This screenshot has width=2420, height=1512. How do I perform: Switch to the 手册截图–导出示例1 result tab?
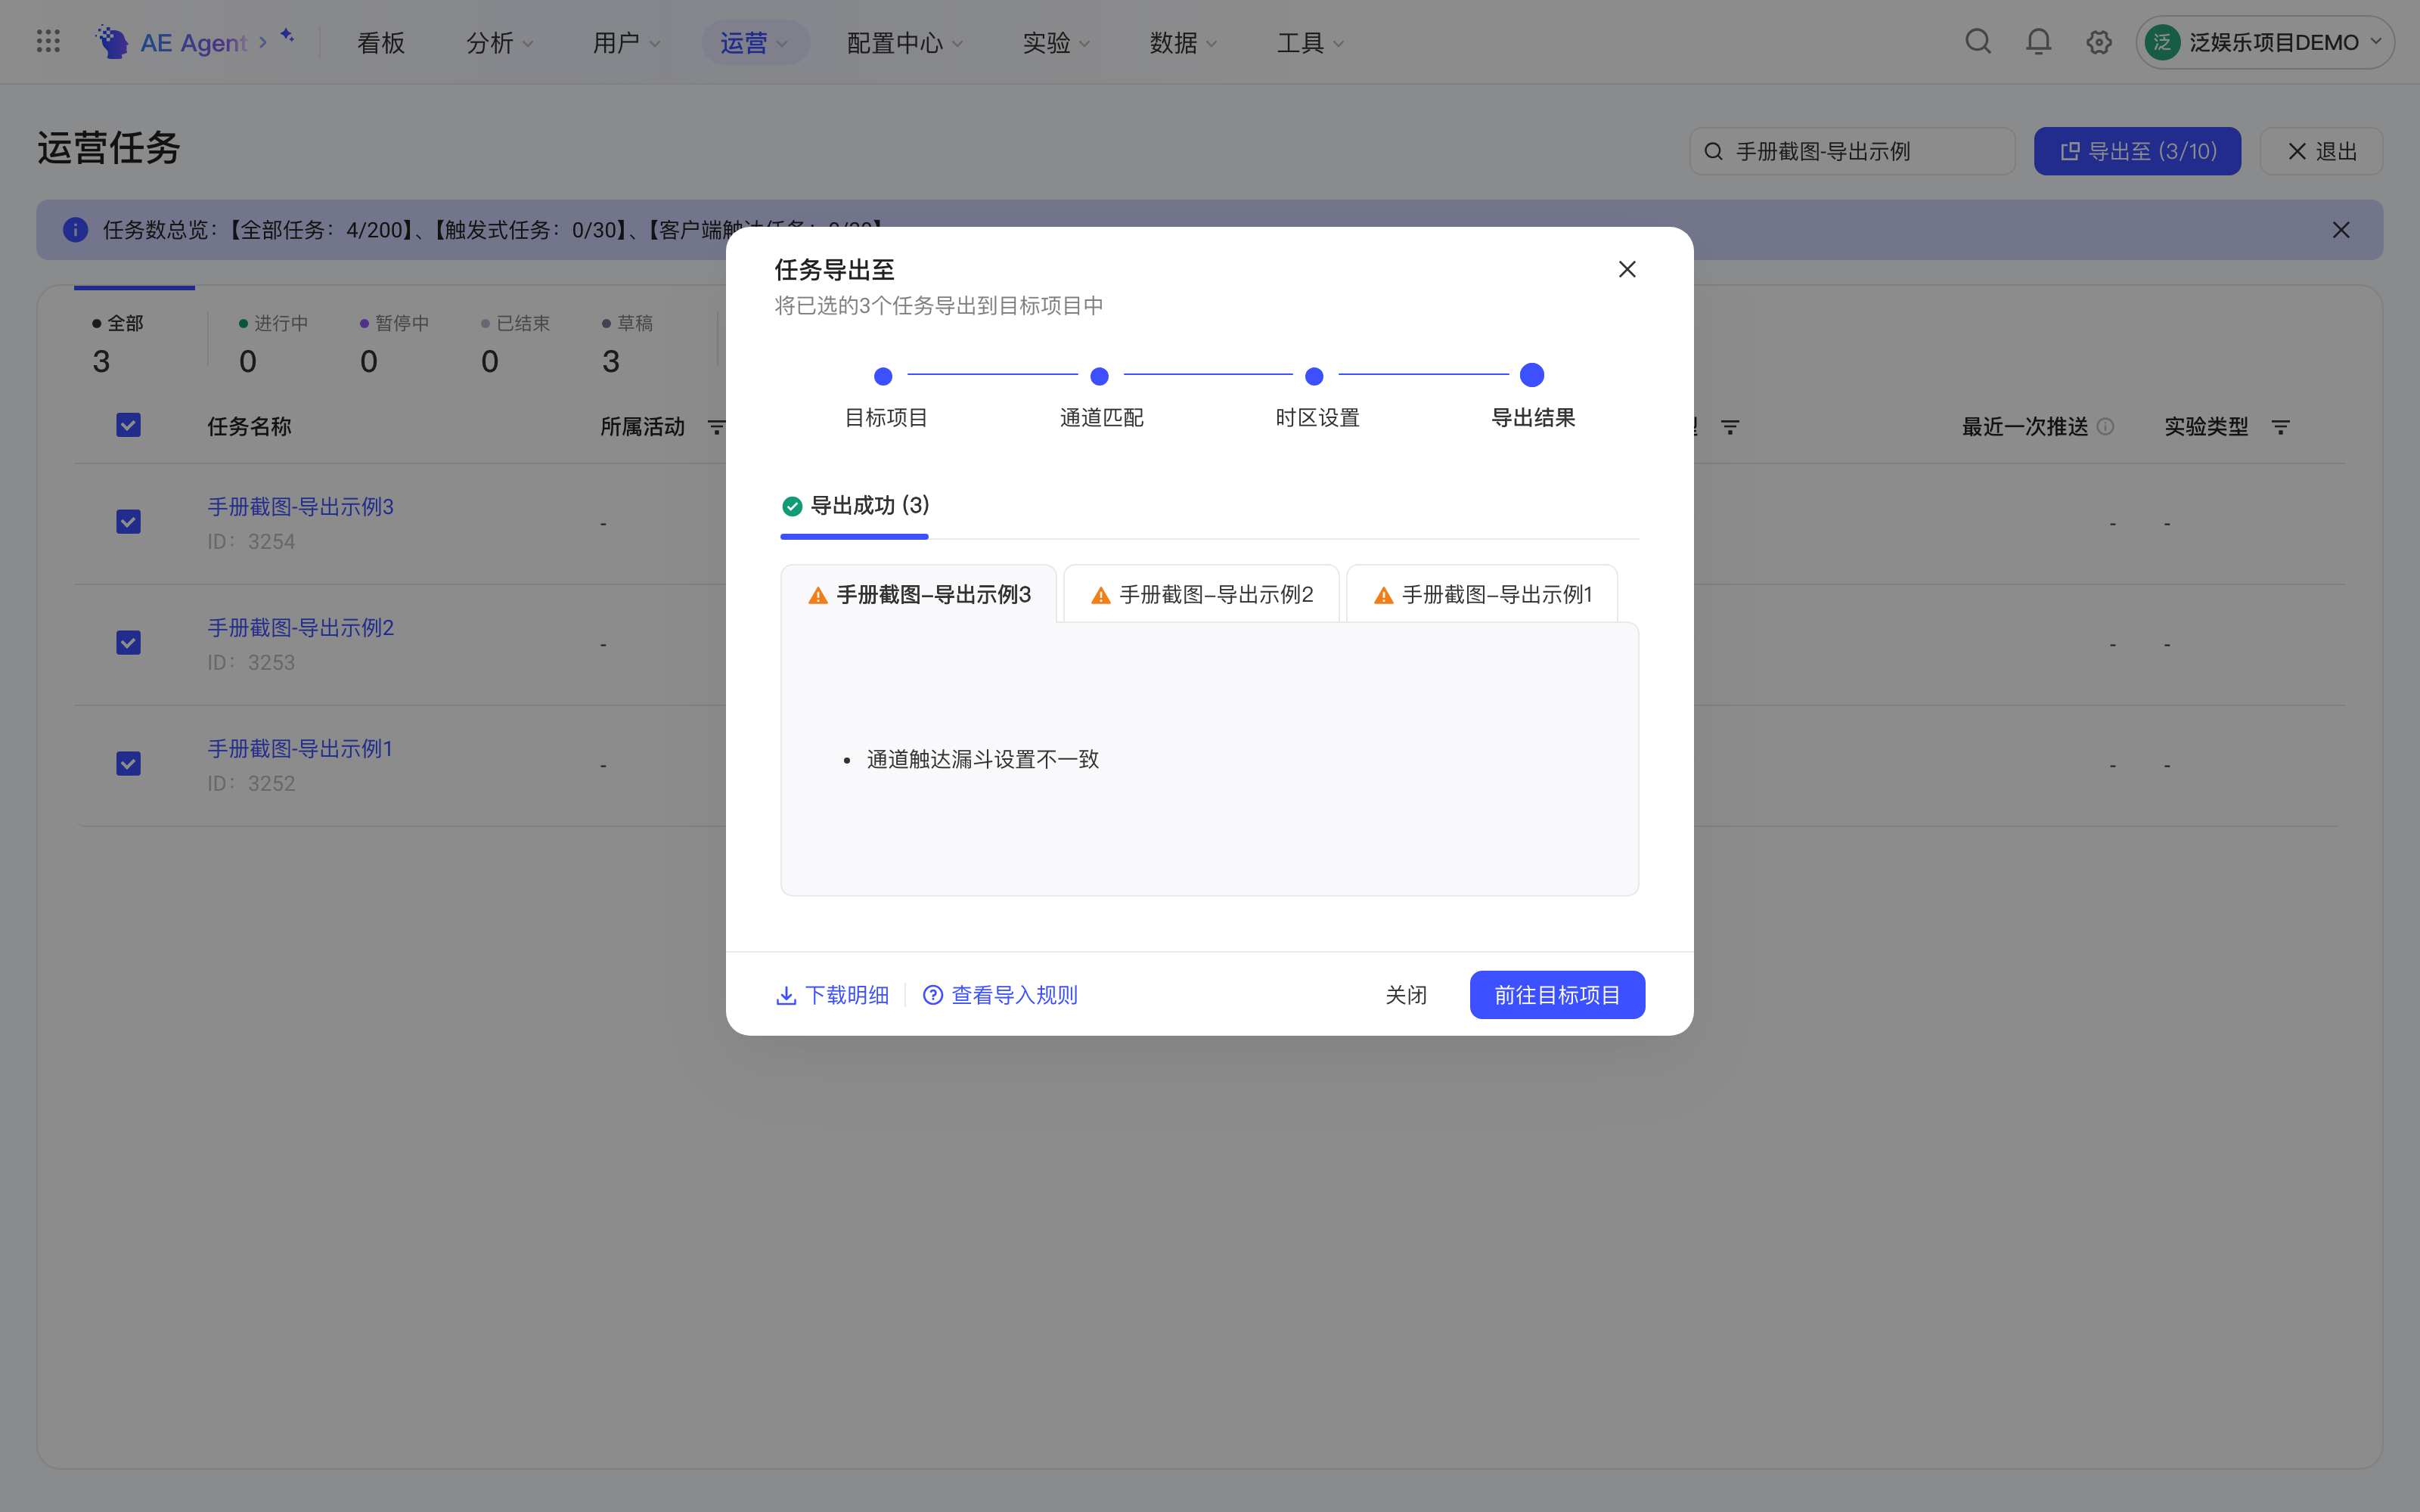tap(1482, 594)
